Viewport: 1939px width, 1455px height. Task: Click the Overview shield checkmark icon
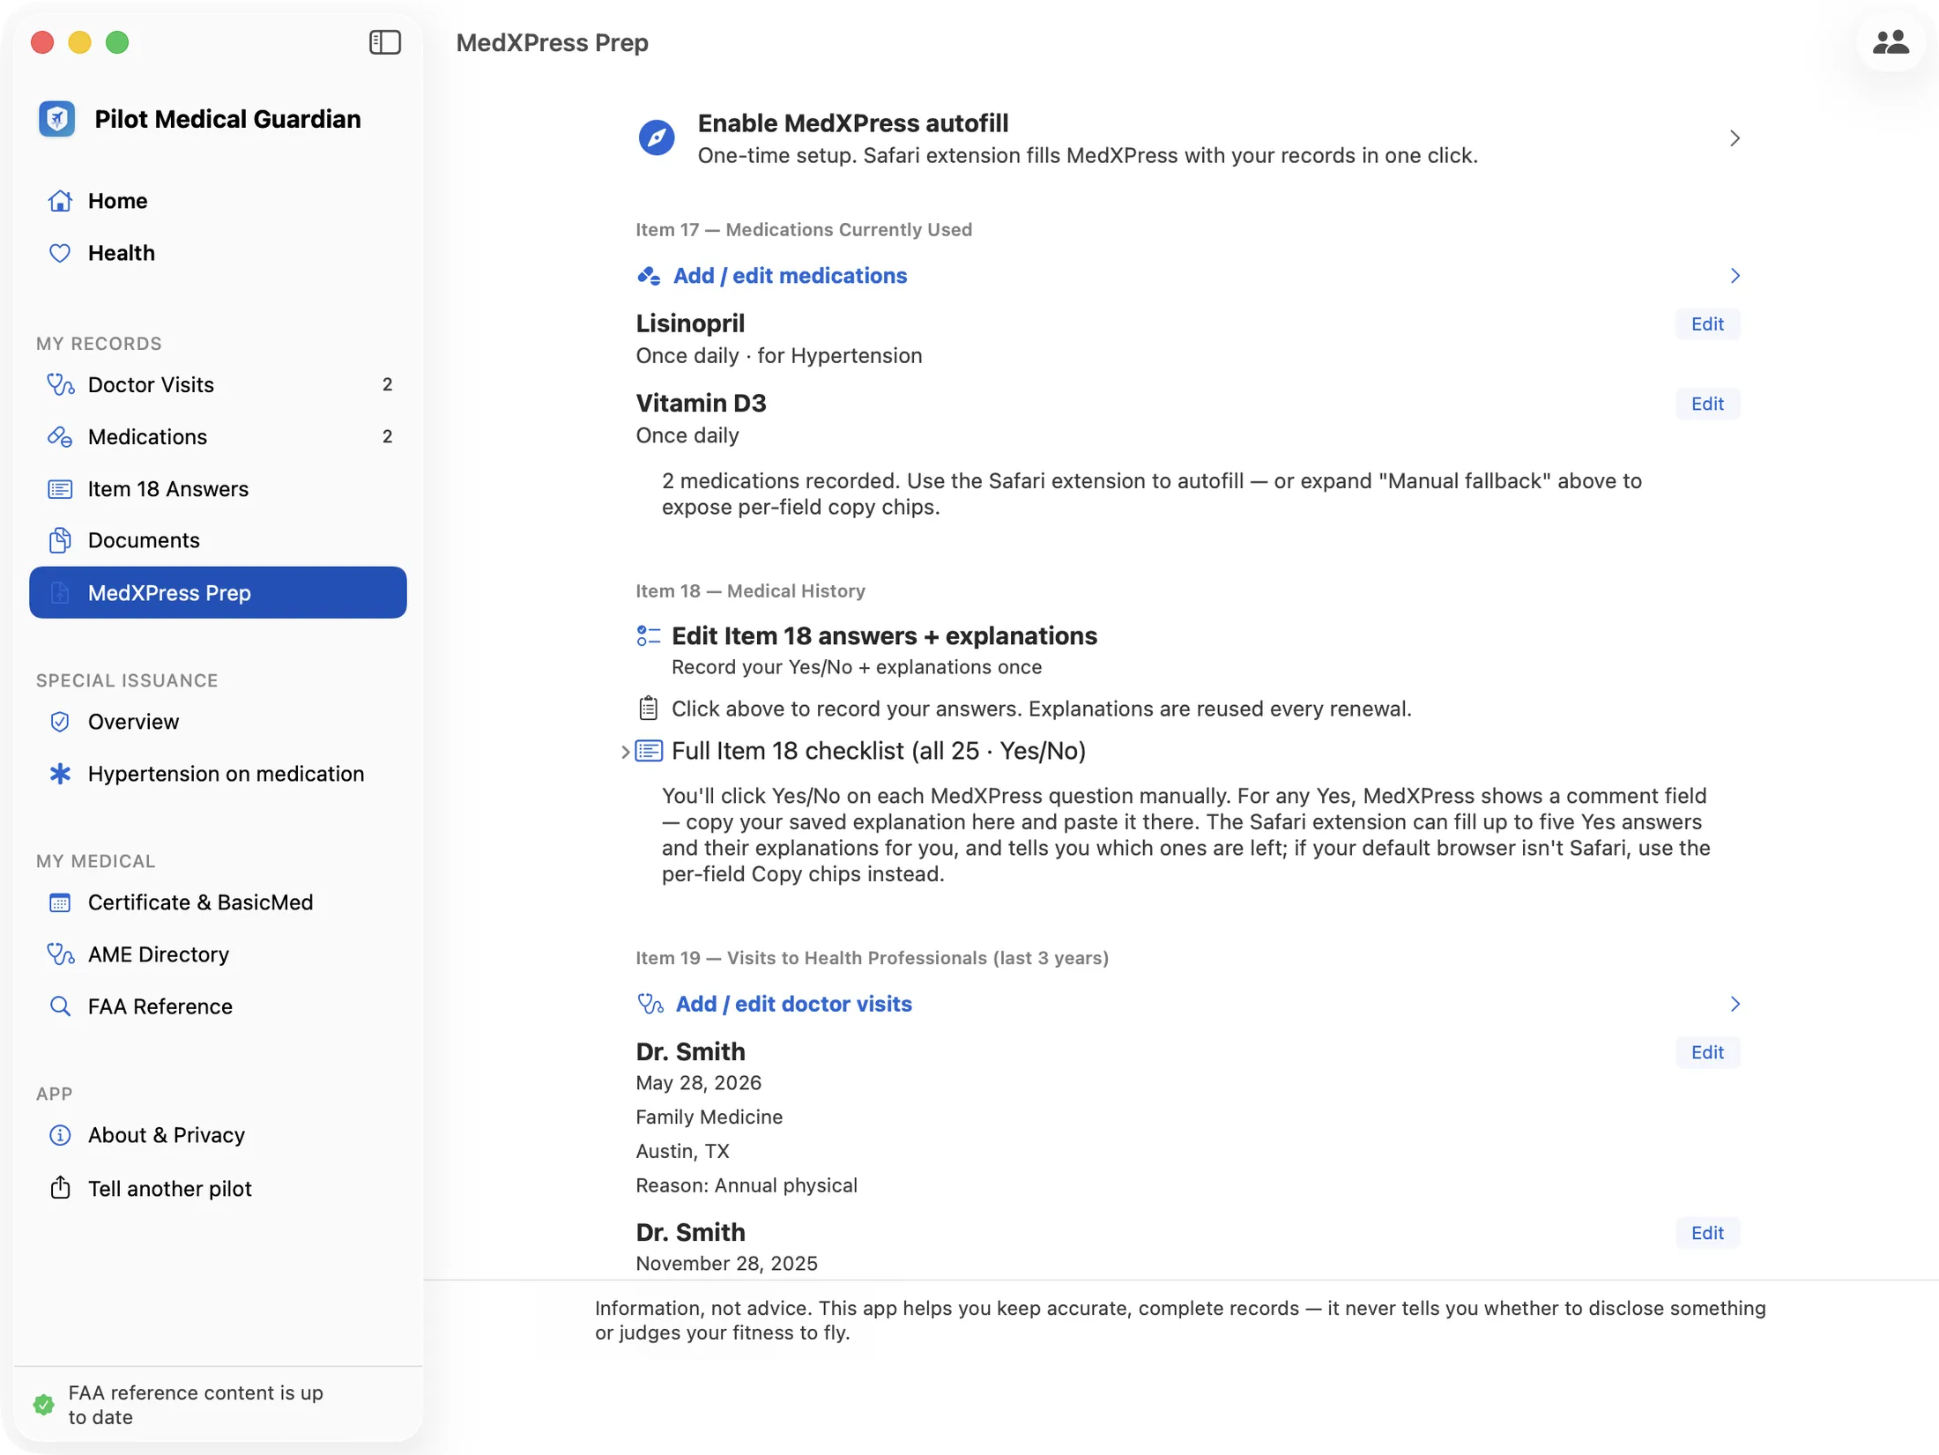point(60,722)
